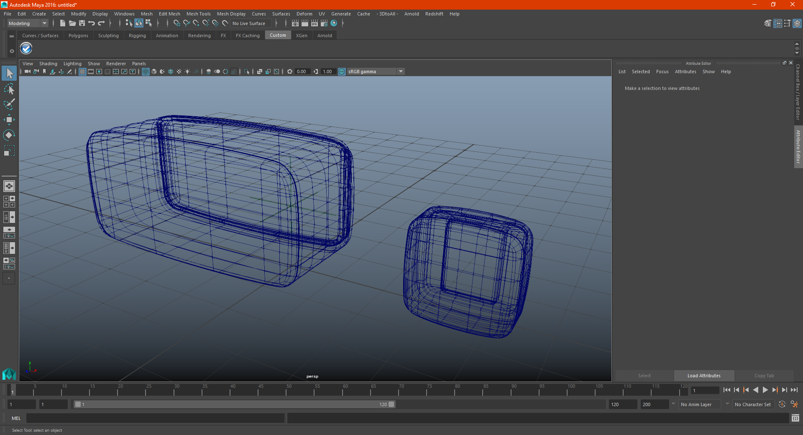
Task: Toggle auto keyframe icon
Action: 782,404
